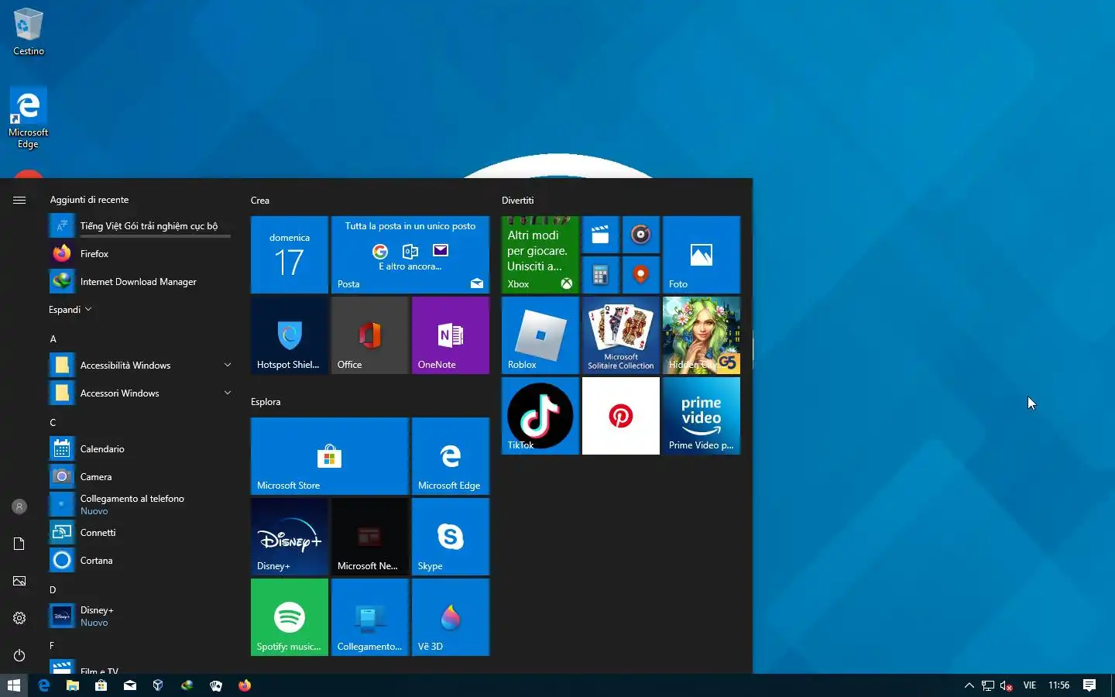Open the Pinterest tile
The width and height of the screenshot is (1115, 697).
[x=621, y=416]
